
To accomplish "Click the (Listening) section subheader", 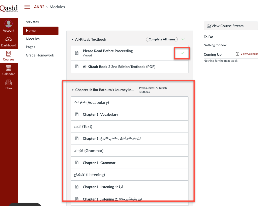I will point(89,175).
